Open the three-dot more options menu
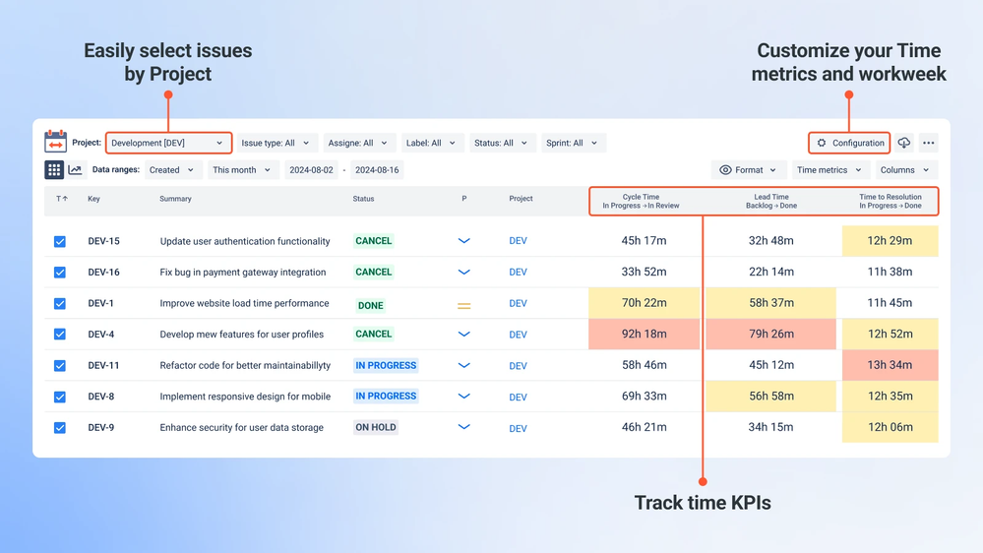983x553 pixels. [x=929, y=143]
